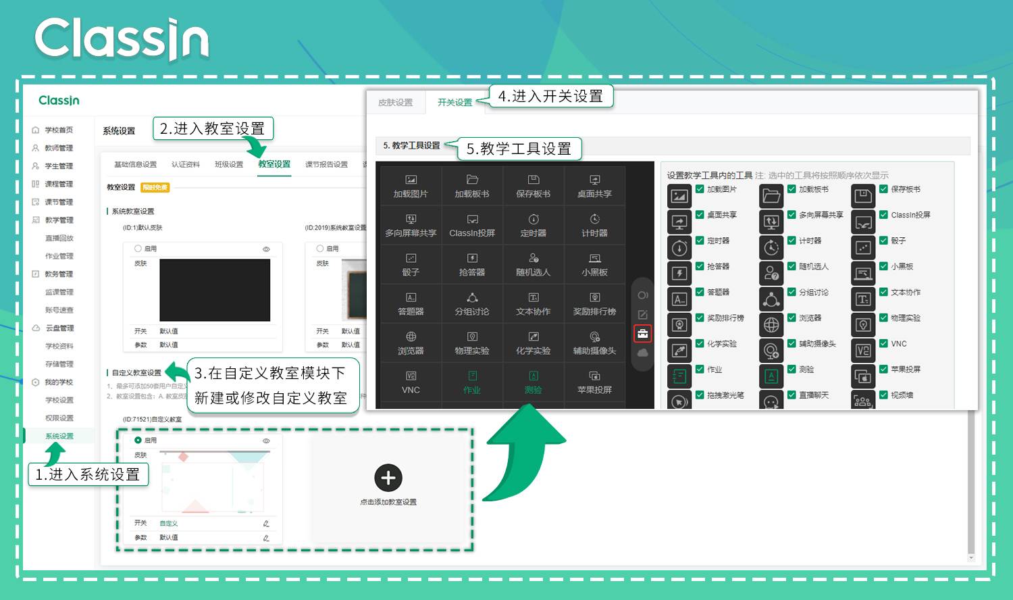This screenshot has height=600, width=1013.
Task: Select the 桌面共享 tile in dark toolbox
Action: click(x=595, y=186)
